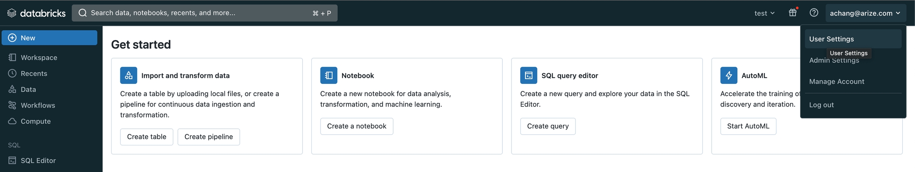The width and height of the screenshot is (915, 172).
Task: Open Workflows in the sidebar
Action: tap(38, 105)
